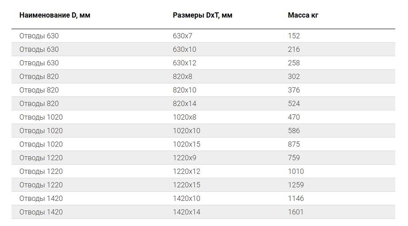Viewport: 408px width, 226px height.
Task: Click the mass value 152
Action: tap(294, 36)
